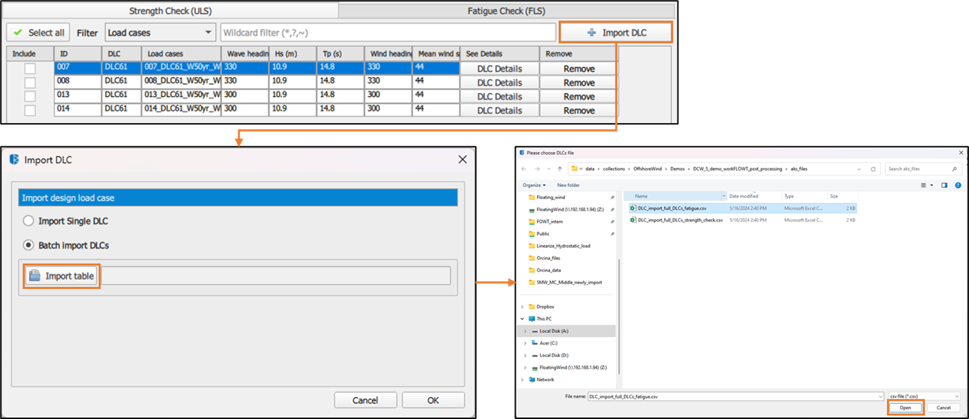Click OK in Import DLC dialog
The image size is (969, 419).
pos(433,400)
